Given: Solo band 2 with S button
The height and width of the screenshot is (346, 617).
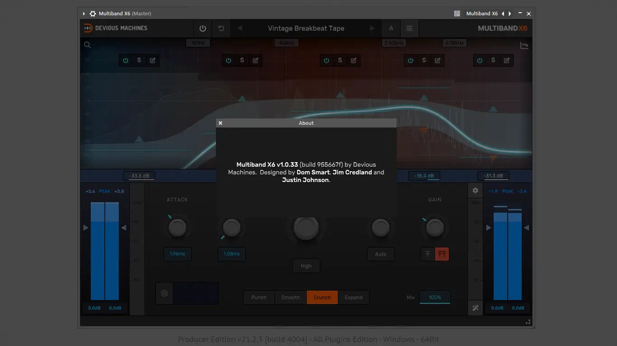Looking at the screenshot, I should point(242,60).
